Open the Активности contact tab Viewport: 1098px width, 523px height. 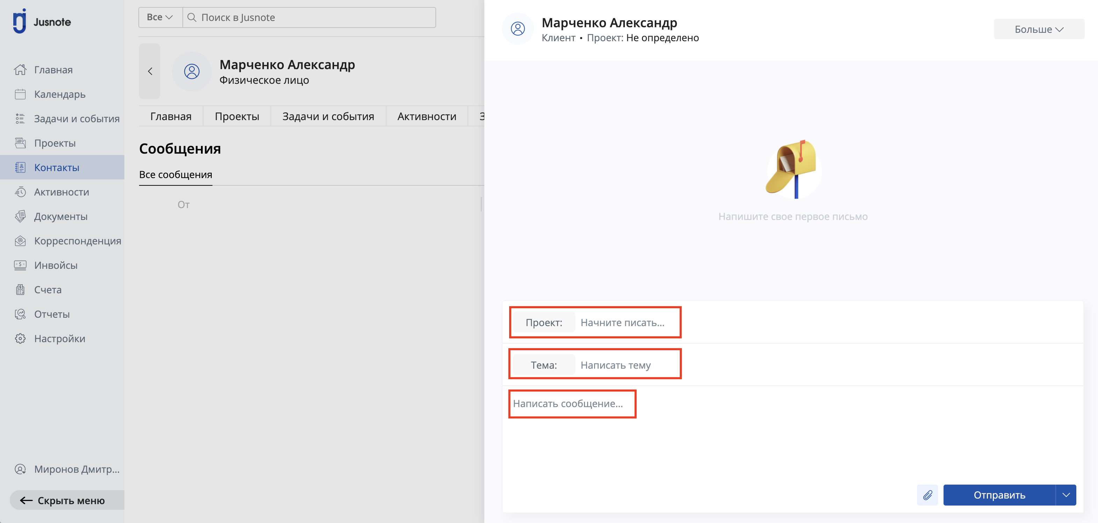tap(427, 116)
